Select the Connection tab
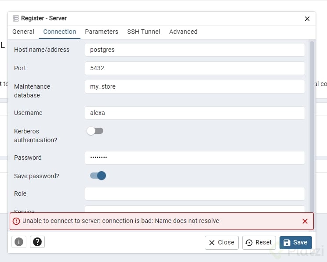The width and height of the screenshot is (327, 262). click(x=60, y=32)
